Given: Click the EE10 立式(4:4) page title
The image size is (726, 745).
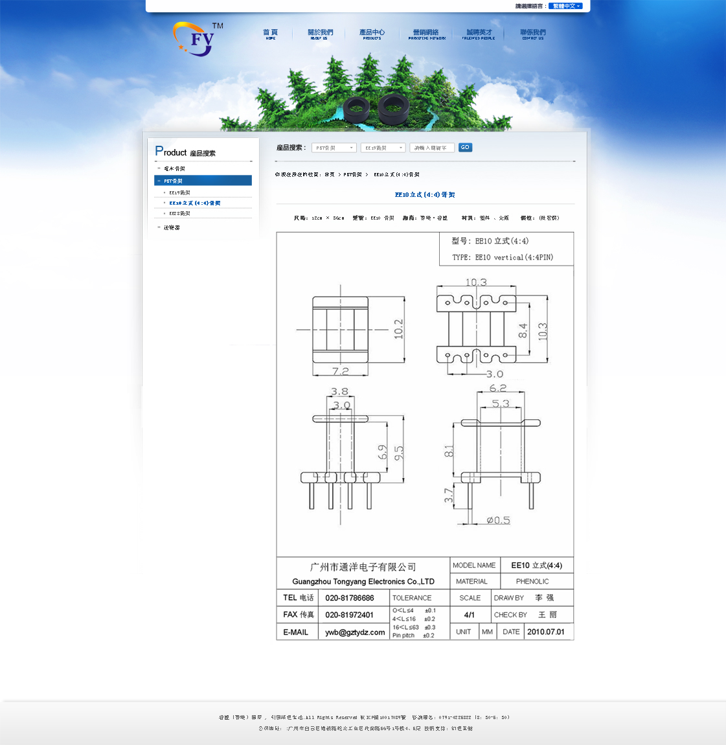Looking at the screenshot, I should point(425,194).
